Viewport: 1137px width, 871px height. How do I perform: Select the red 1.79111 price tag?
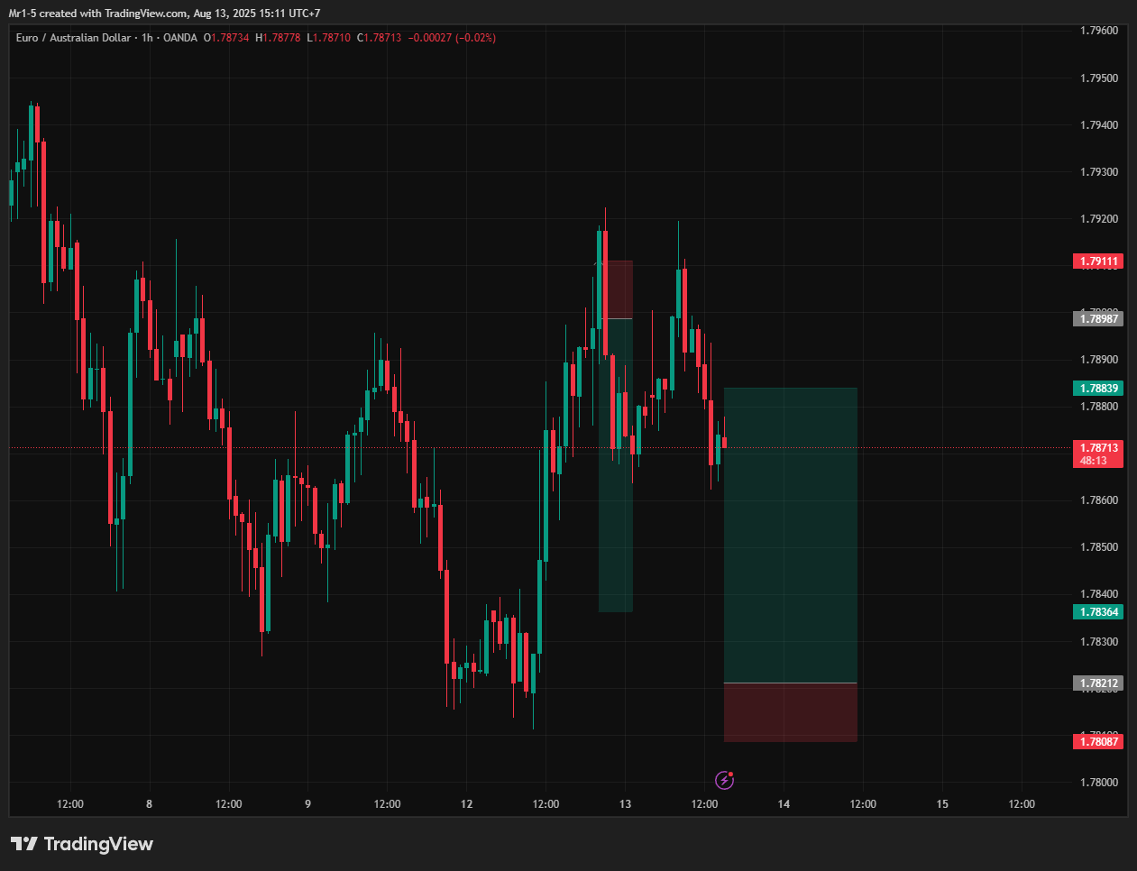pyautogui.click(x=1098, y=261)
